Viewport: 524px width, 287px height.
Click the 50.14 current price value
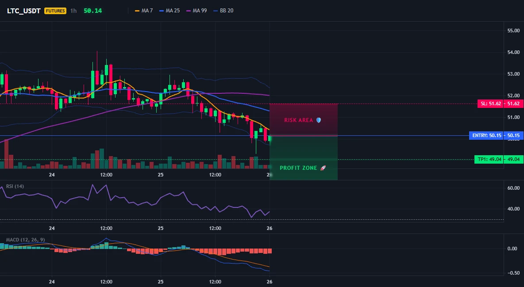(x=92, y=11)
